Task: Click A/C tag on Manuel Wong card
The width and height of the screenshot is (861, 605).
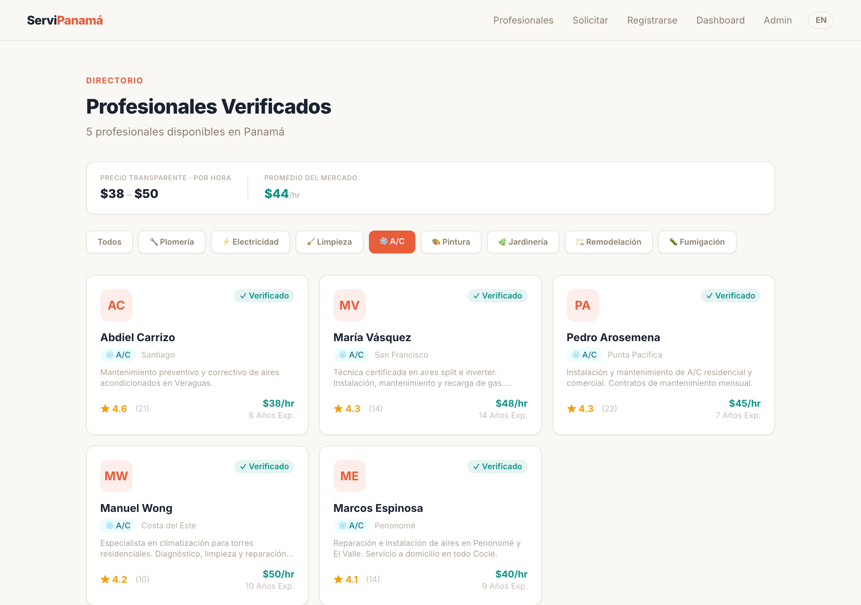Action: click(118, 526)
